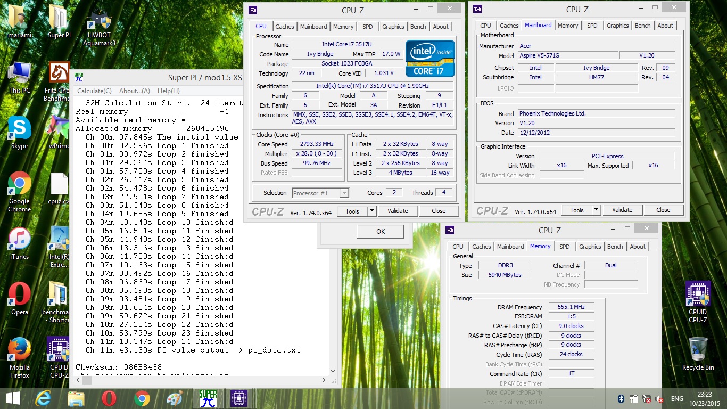Open the Recycle Bin

tap(698, 354)
